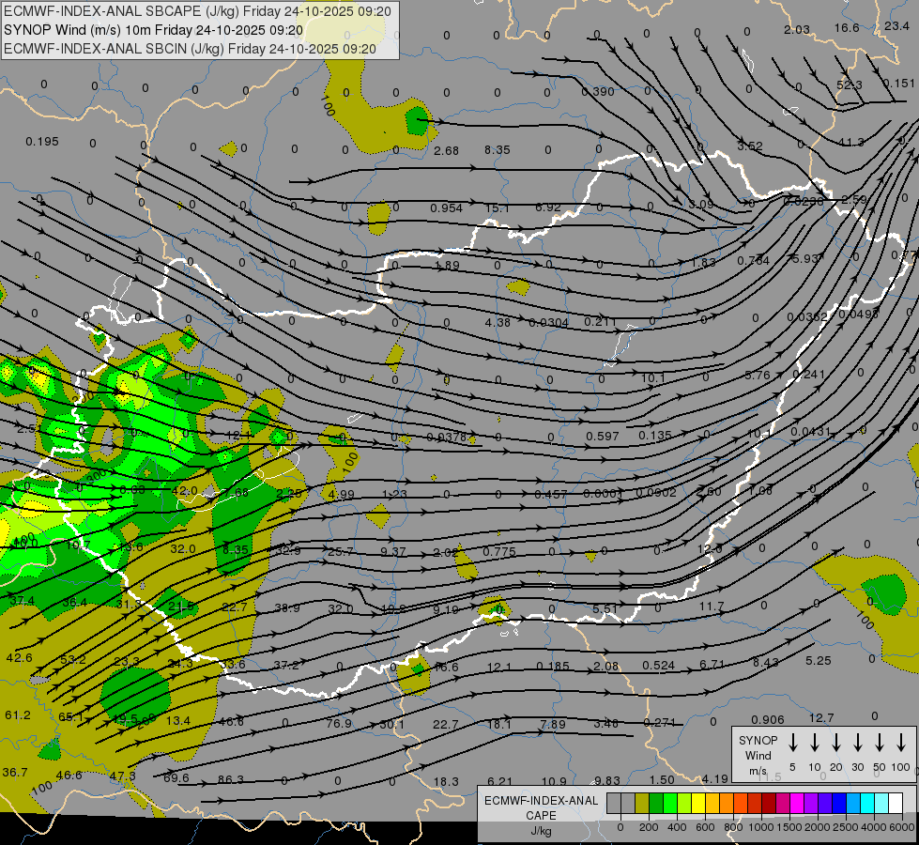919x845 pixels.
Task: Click the 52.3 value on the map
Action: [x=850, y=85]
